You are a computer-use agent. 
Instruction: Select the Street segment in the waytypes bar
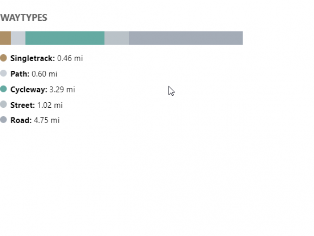pyautogui.click(x=116, y=38)
